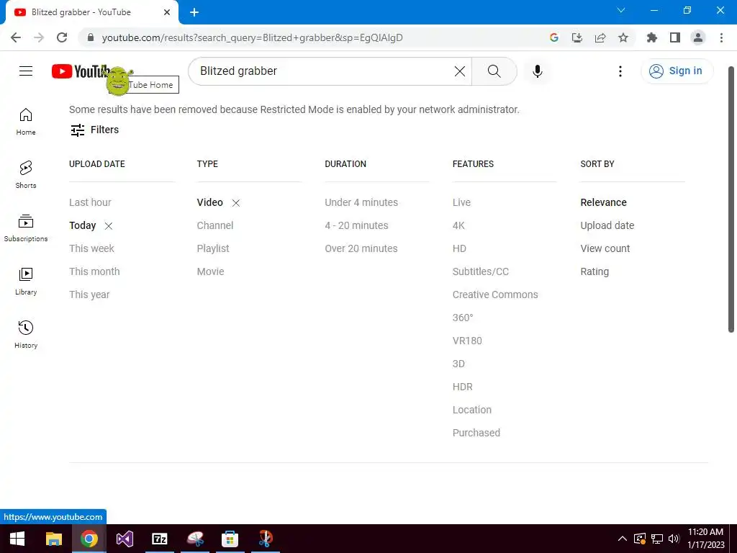The height and width of the screenshot is (553, 737).
Task: Open the Chrome profile avatar
Action: [698, 37]
